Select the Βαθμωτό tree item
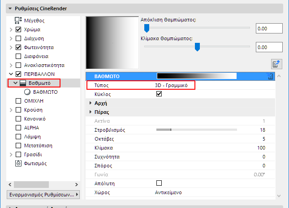The width and height of the screenshot is (289, 208). tap(39, 83)
